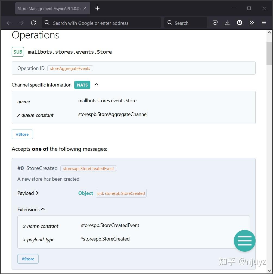This screenshot has height=274, width=273.
Task: Click the round M account icon
Action: click(x=239, y=23)
